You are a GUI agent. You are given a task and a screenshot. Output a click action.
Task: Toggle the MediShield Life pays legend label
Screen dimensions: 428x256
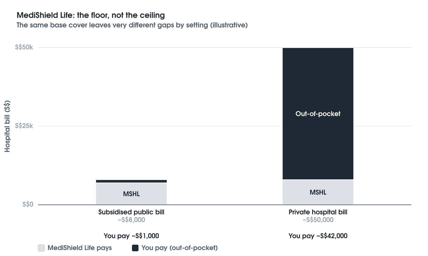(x=80, y=248)
